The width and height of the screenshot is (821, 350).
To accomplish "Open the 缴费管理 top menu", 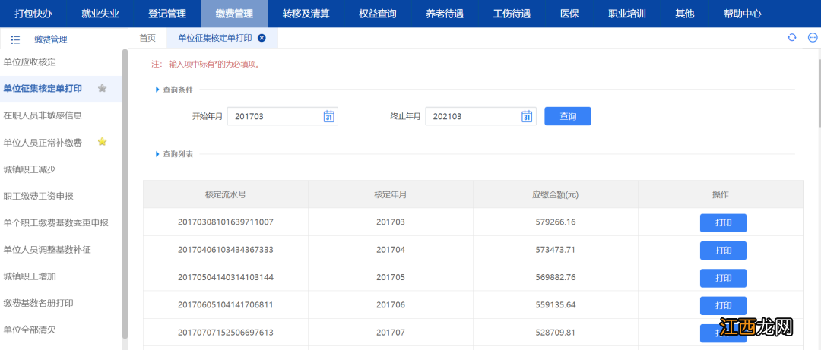I will click(x=234, y=14).
